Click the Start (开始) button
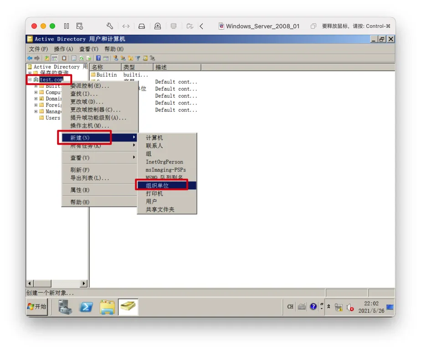 [x=37, y=307]
